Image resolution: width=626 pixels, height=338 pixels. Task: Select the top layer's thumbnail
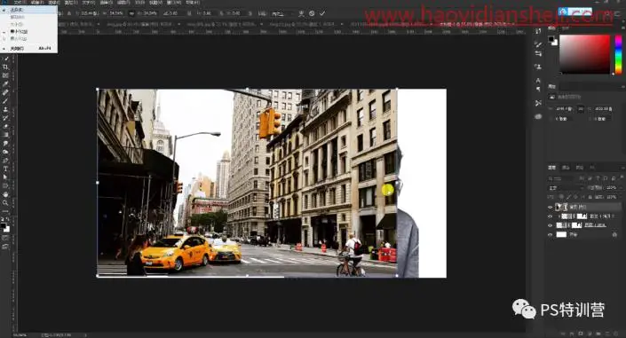559,207
